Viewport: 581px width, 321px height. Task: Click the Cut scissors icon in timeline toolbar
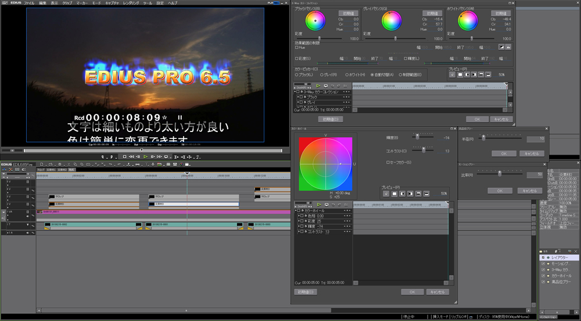tap(69, 164)
